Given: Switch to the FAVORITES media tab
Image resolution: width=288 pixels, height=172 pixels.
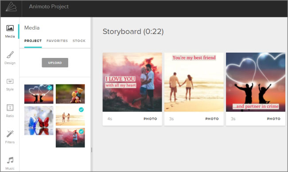Looking at the screenshot, I should pyautogui.click(x=57, y=41).
